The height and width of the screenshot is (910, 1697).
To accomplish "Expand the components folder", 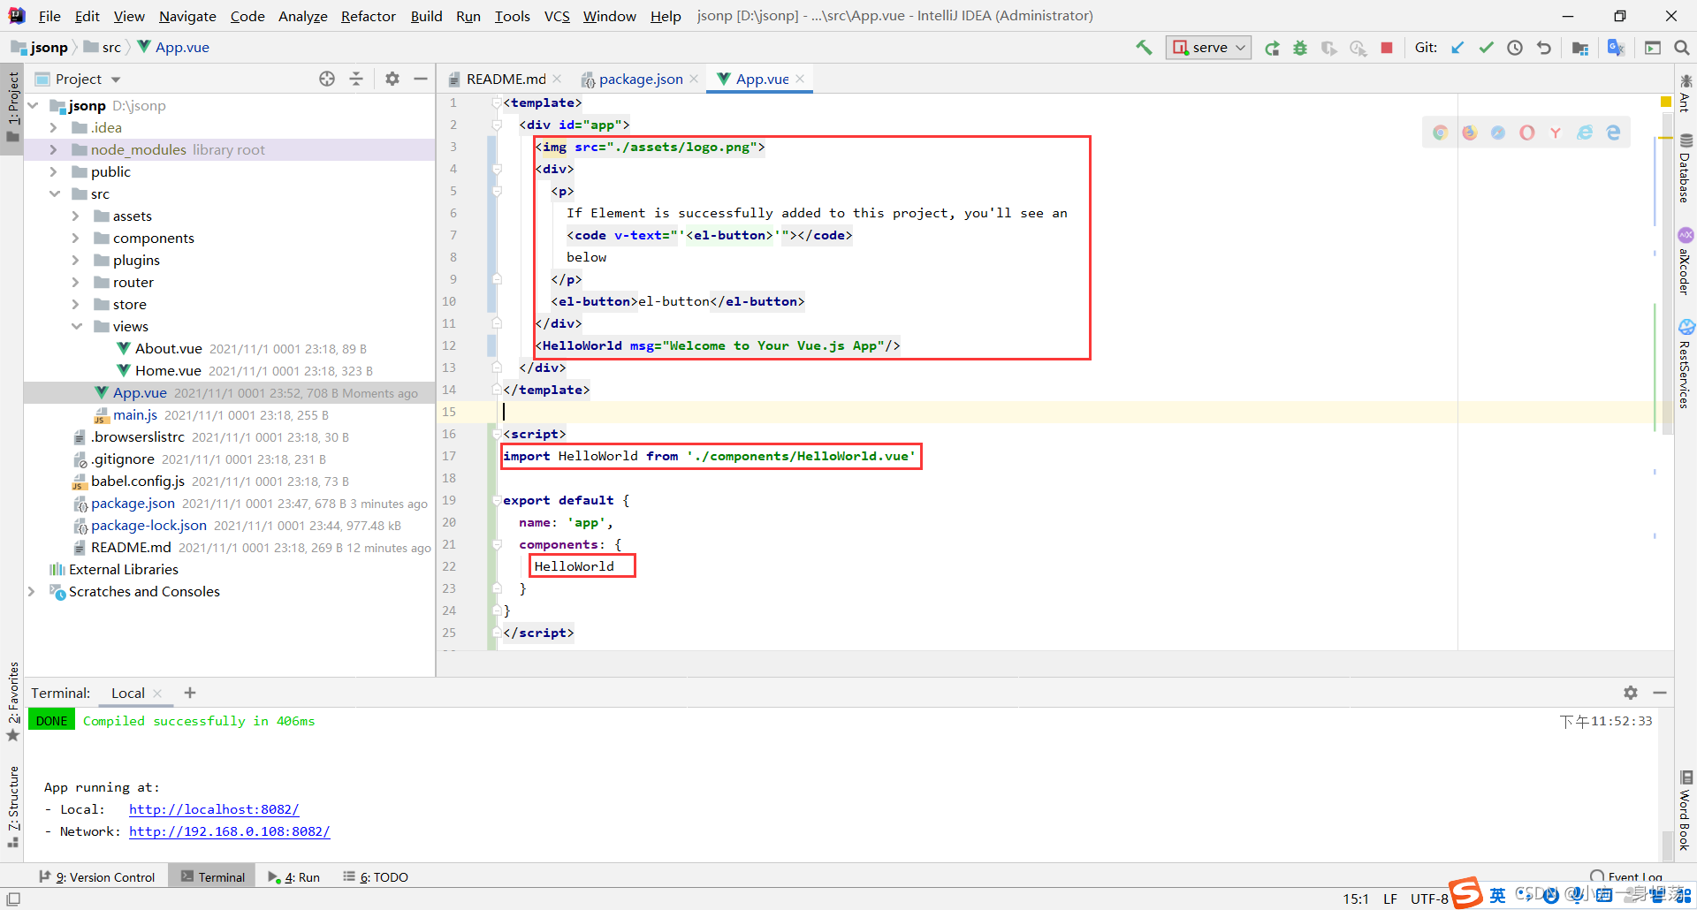I will pyautogui.click(x=76, y=238).
